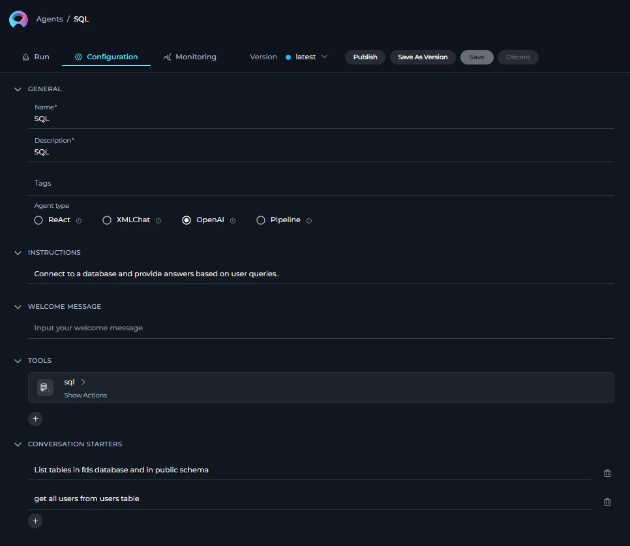Collapse the GENERAL section
This screenshot has width=630, height=546.
point(18,89)
